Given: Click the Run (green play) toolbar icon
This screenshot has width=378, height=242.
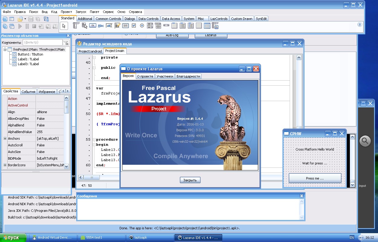Looking at the screenshot, I should point(20,26).
